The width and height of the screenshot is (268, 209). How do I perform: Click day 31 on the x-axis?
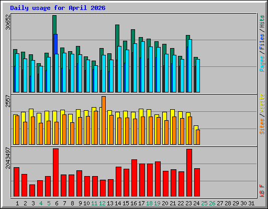[x=251, y=203]
